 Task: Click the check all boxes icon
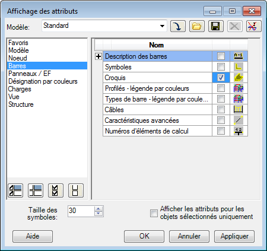(x=56, y=190)
